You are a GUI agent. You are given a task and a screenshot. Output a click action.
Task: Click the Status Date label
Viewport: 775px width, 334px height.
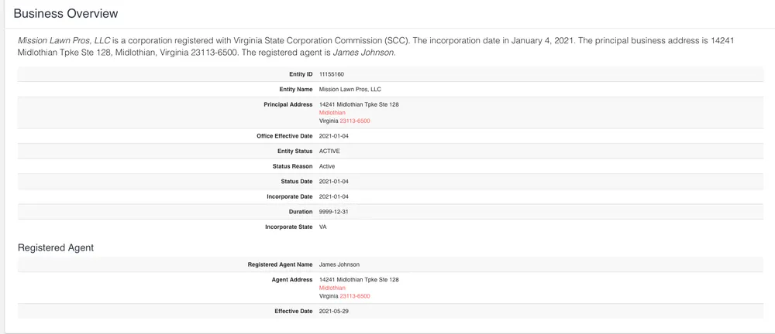pyautogui.click(x=296, y=182)
